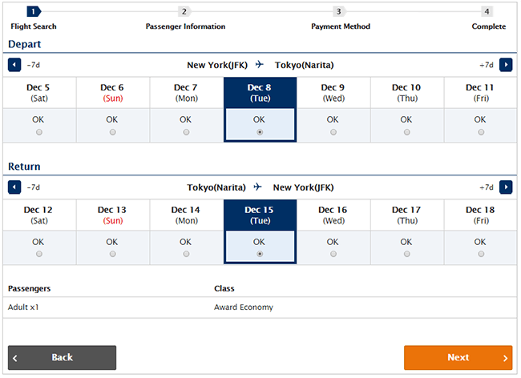Open the Dec 14 (Mon) return tab
This screenshot has width=521, height=378.
point(187,215)
